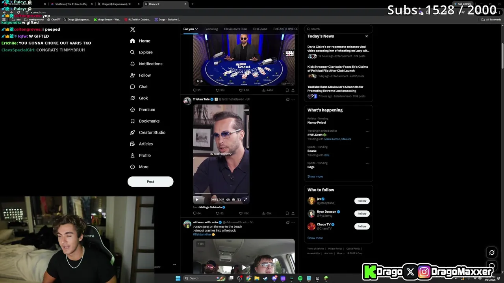
Task: Toggle picture-in-picture on Tristan Tate video
Action: (x=239, y=200)
